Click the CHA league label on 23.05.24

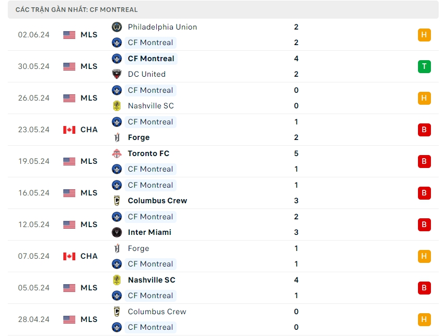[x=89, y=130]
